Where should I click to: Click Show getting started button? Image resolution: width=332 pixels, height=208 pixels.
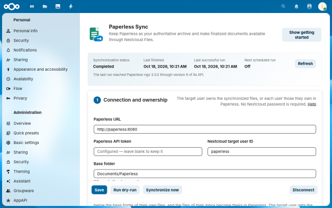click(301, 35)
